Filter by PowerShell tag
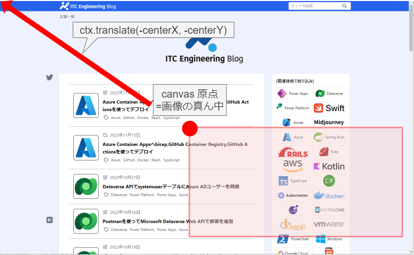 [292, 239]
